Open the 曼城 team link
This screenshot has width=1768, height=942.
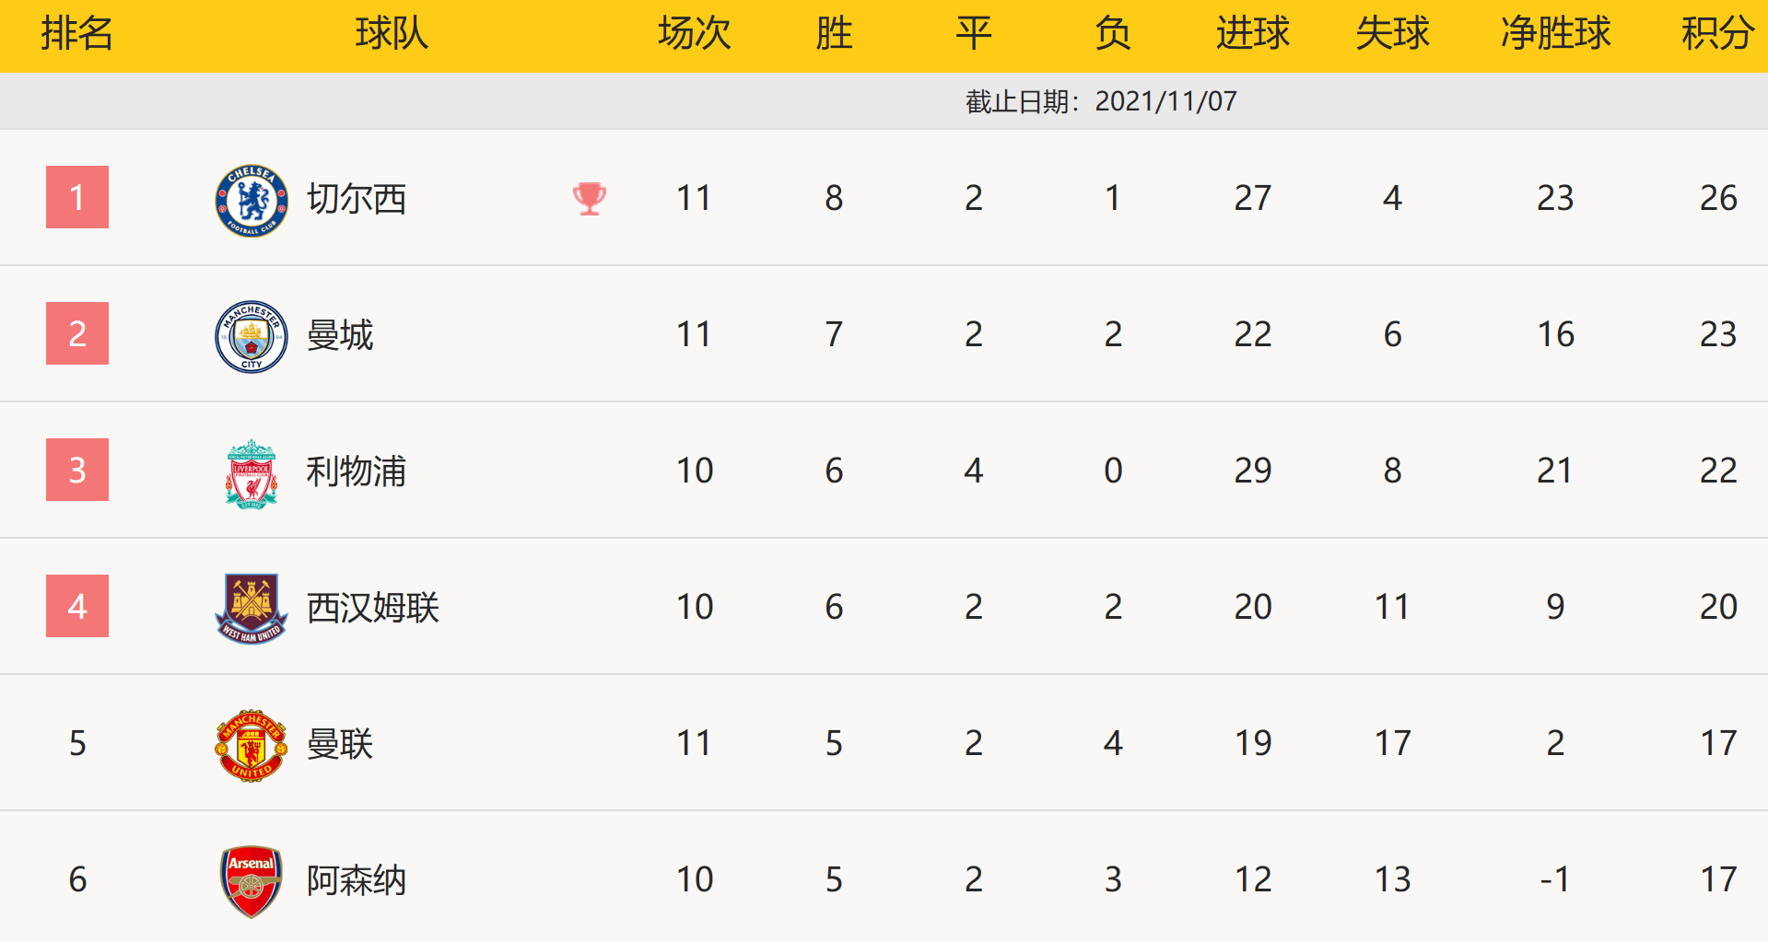click(340, 335)
